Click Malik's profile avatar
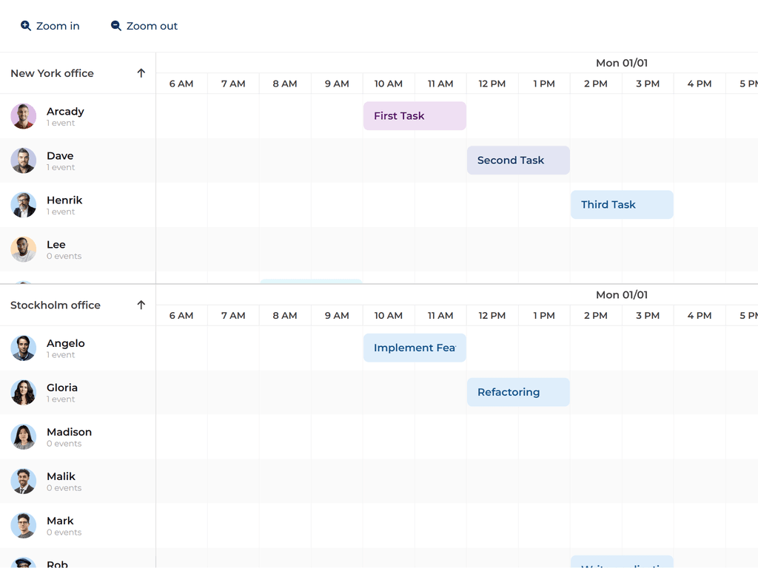 click(x=23, y=481)
